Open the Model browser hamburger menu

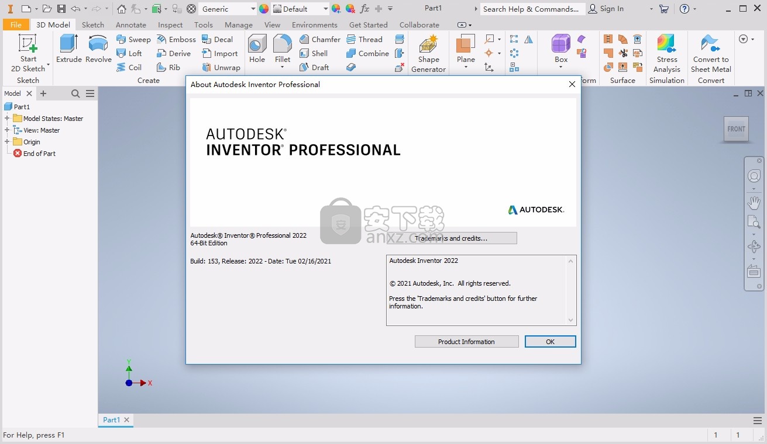point(90,93)
